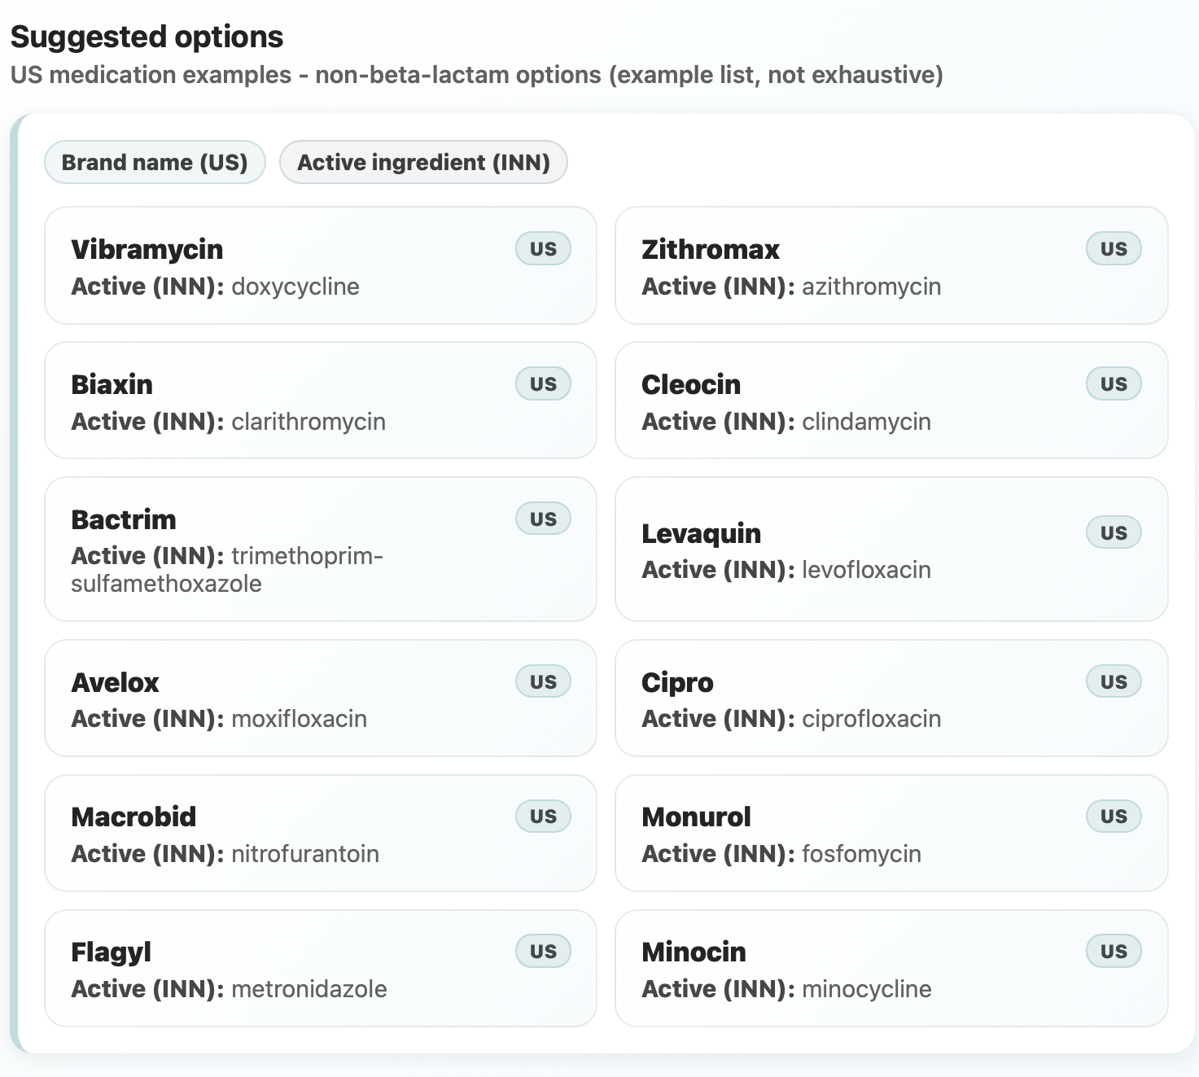The width and height of the screenshot is (1199, 1077).
Task: Select the Brand name (US) pill
Action: pos(155,162)
